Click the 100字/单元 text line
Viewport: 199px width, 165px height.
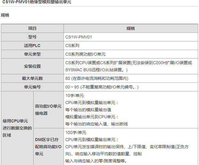click(76, 132)
